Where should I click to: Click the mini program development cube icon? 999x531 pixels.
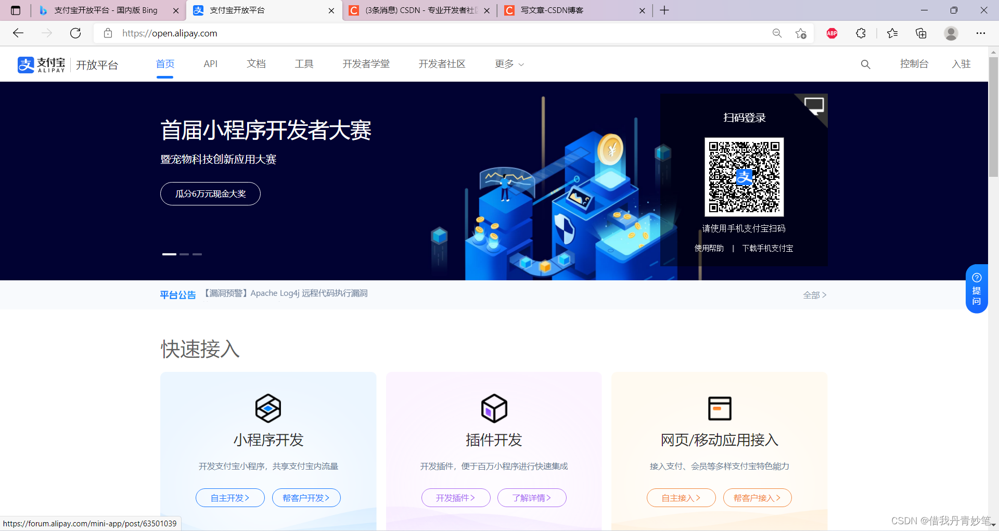(268, 408)
